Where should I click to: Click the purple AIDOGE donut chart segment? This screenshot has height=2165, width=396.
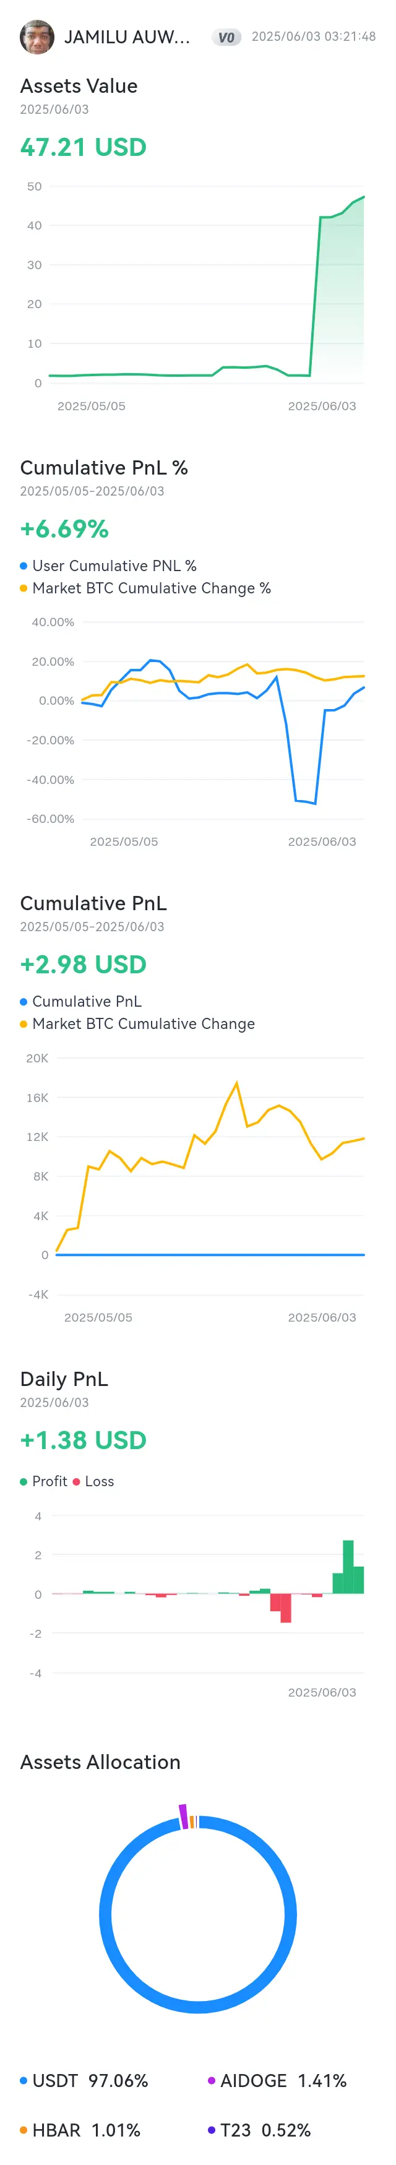point(183,1816)
